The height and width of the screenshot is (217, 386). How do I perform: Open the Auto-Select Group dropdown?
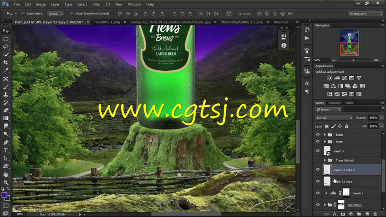[55, 14]
